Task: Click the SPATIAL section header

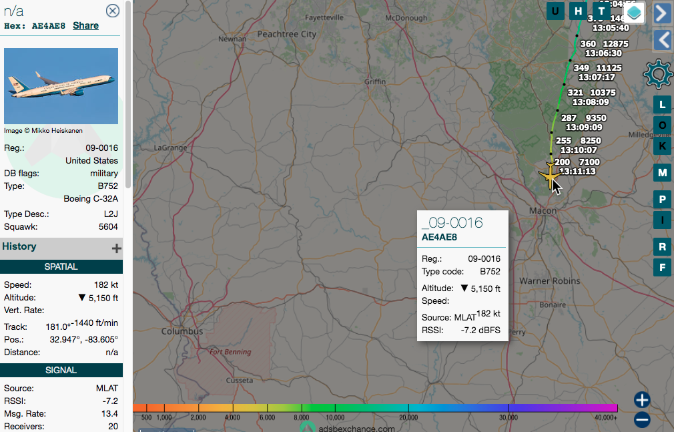Action: click(61, 267)
